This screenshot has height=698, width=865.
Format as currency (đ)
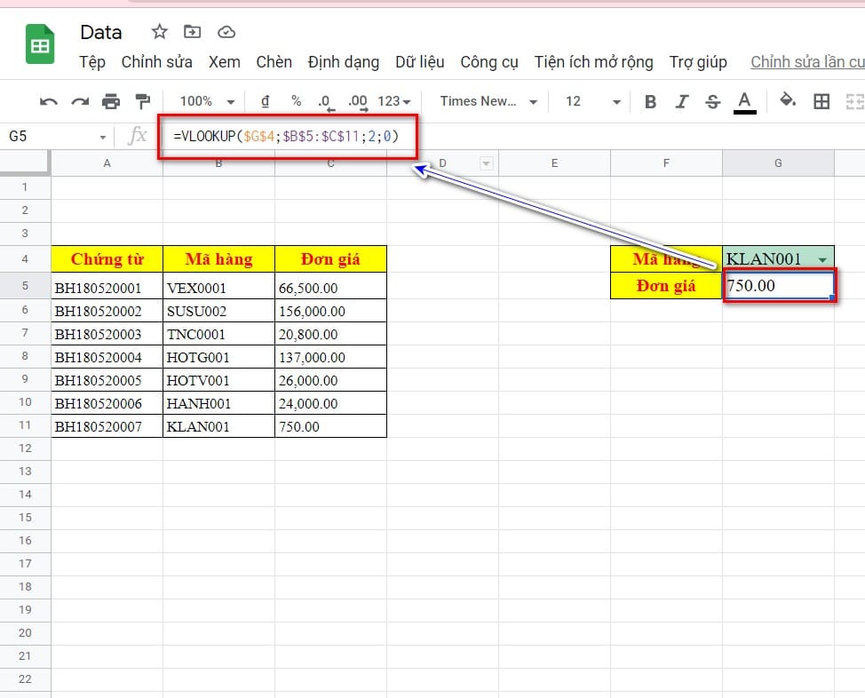(x=266, y=101)
